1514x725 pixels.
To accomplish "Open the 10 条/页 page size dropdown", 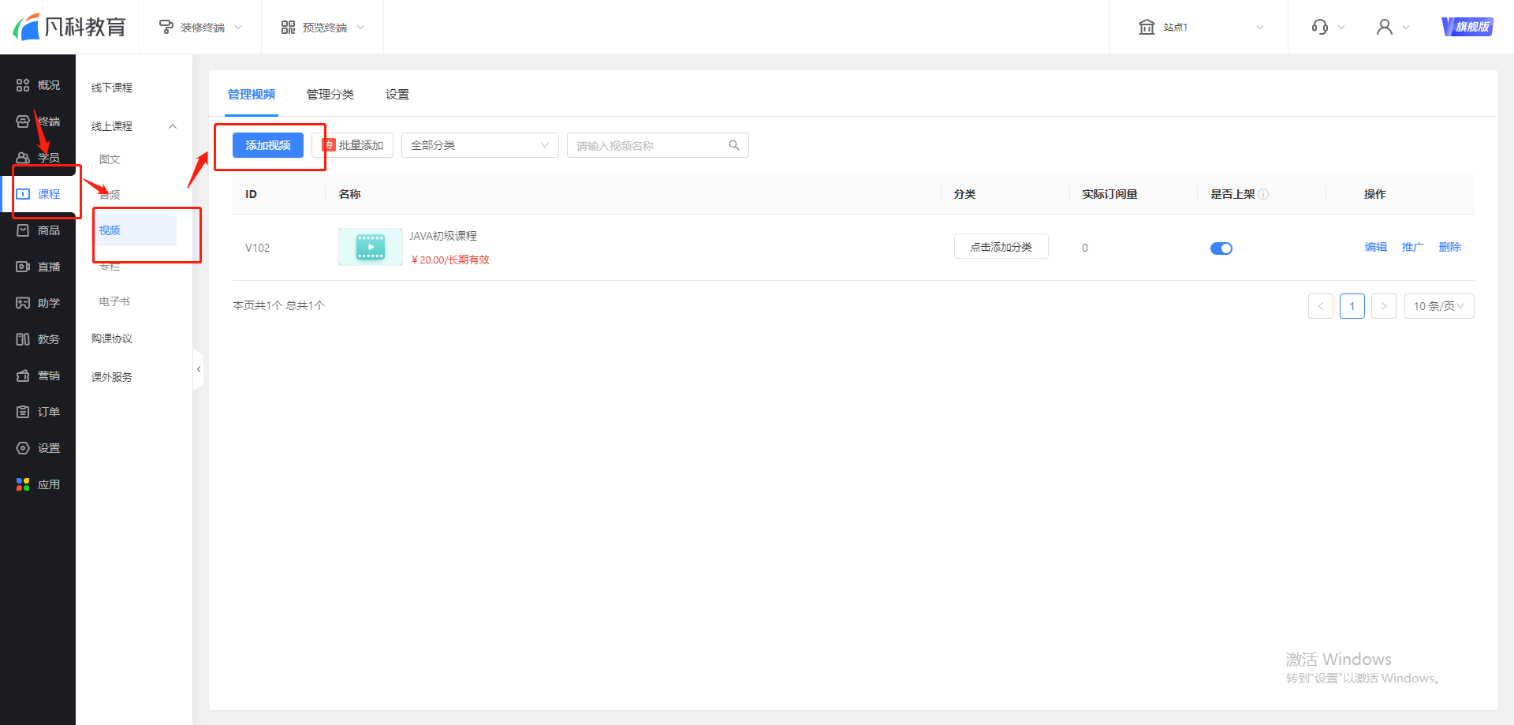I will (x=1439, y=306).
